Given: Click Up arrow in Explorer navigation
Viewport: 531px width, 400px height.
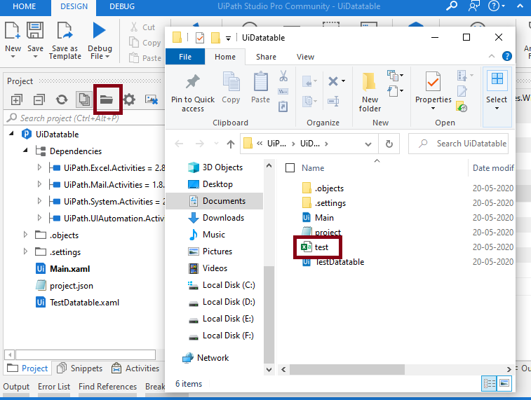Looking at the screenshot, I should point(231,144).
